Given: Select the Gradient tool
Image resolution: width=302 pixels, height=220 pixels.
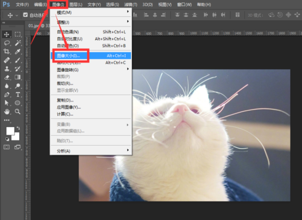Looking at the screenshot, I should [18, 77].
